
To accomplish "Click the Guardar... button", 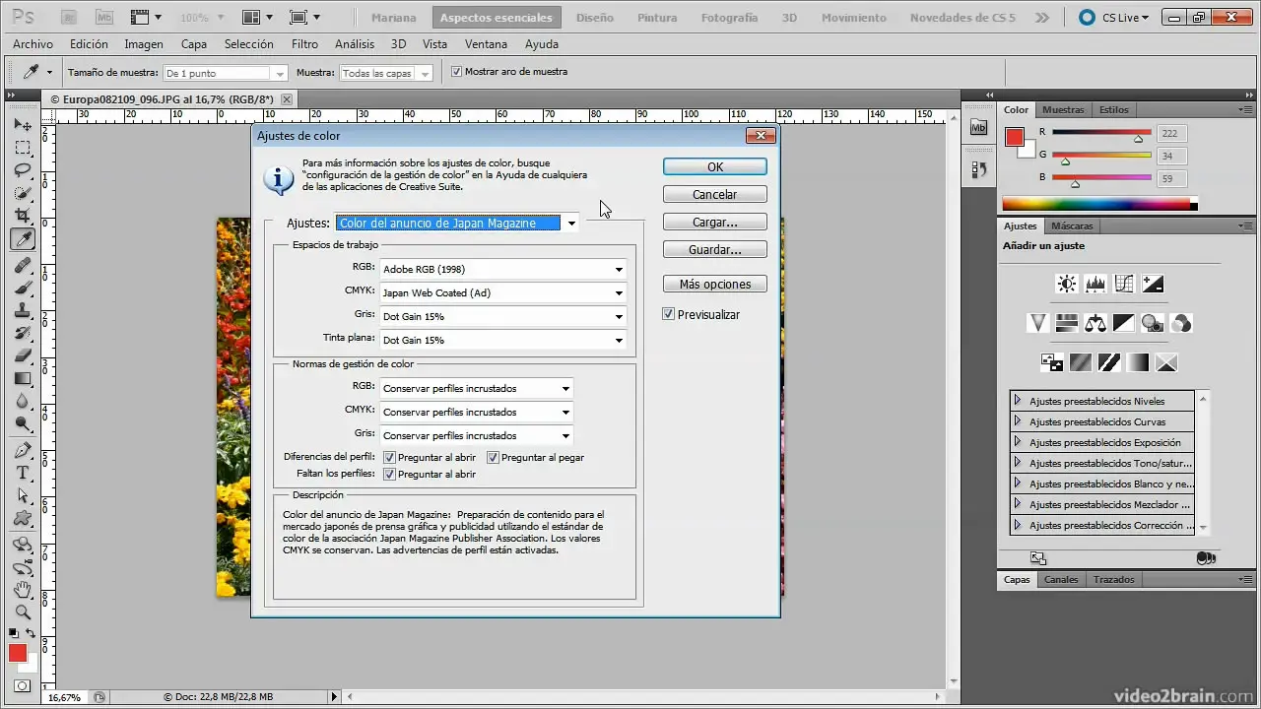I will (x=715, y=250).
